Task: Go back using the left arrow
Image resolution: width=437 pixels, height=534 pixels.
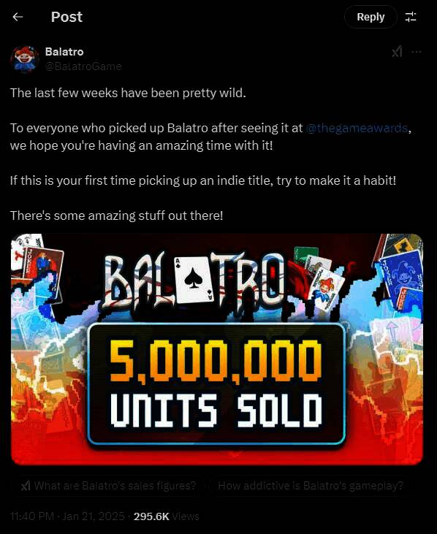Action: pyautogui.click(x=18, y=17)
